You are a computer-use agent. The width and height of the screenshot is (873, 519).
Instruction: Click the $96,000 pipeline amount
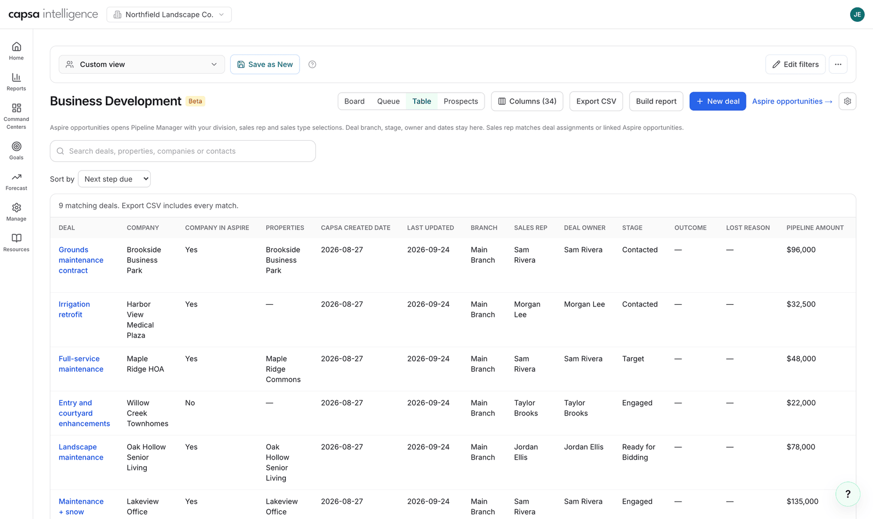point(801,250)
